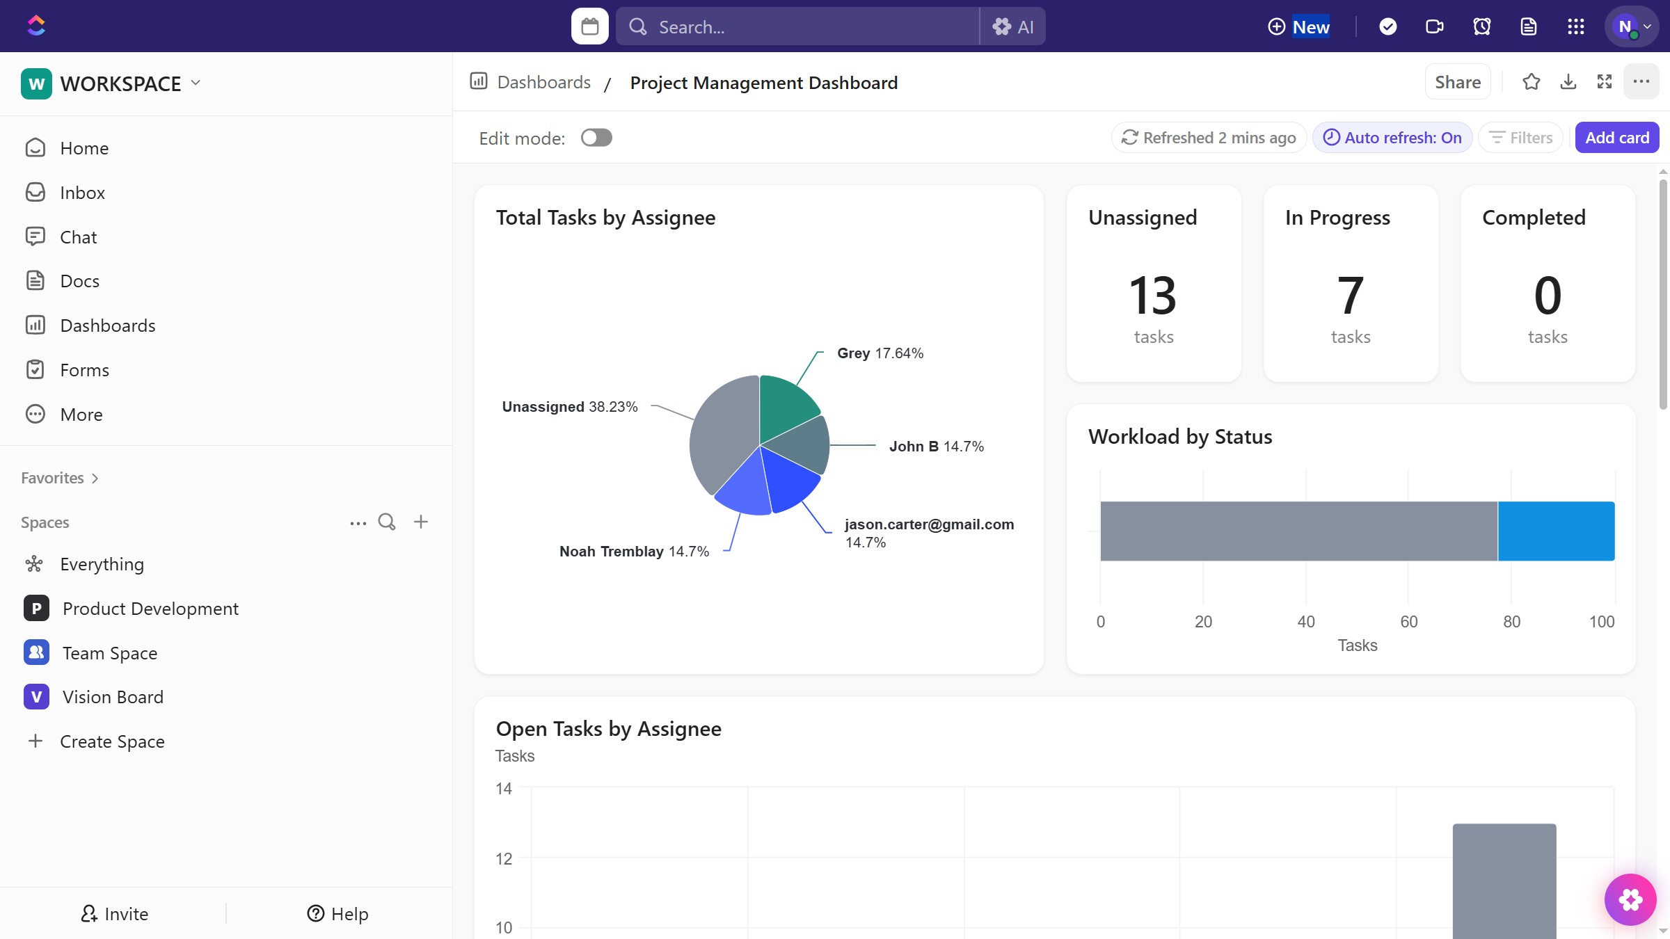1670x939 pixels.
Task: Favorite the dashboard using the star
Action: coord(1531,81)
